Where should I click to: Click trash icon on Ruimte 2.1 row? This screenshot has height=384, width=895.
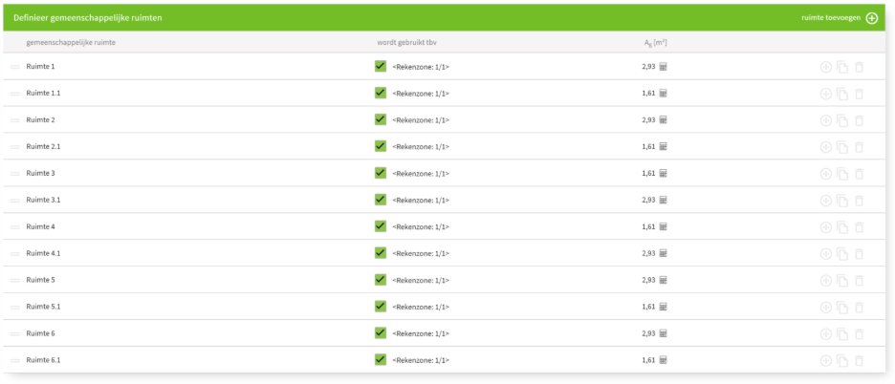tap(859, 147)
